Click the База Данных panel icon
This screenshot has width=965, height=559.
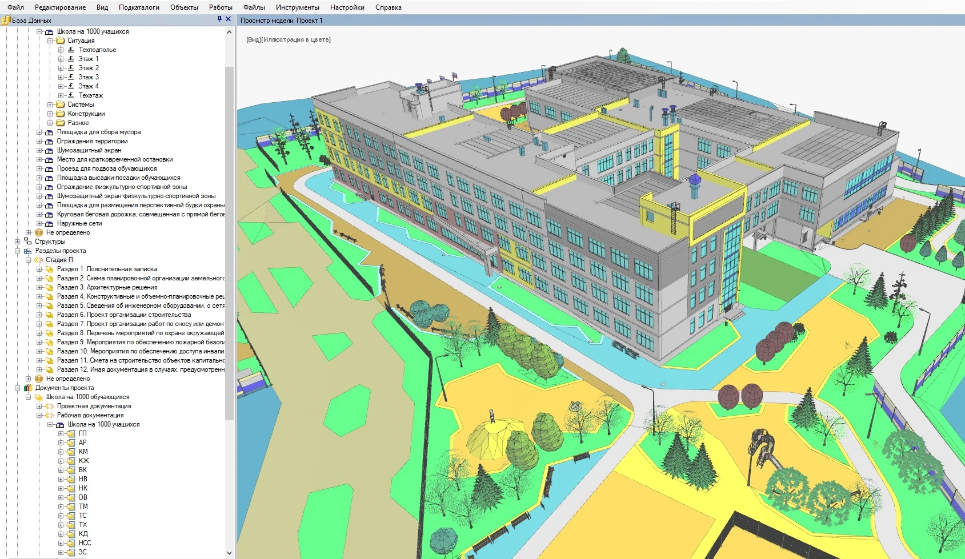(x=6, y=20)
